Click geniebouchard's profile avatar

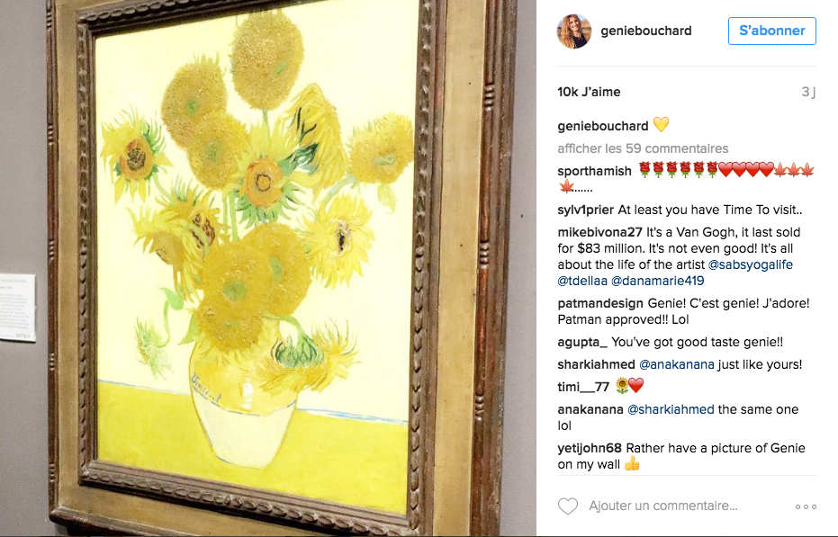[x=574, y=31]
